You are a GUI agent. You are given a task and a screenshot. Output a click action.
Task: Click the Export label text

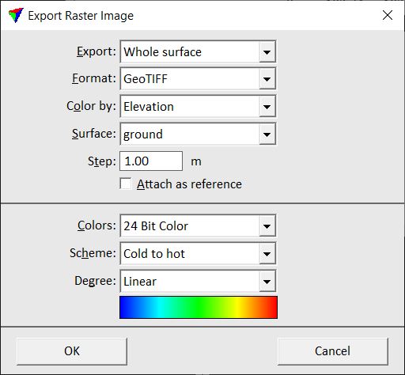(97, 51)
